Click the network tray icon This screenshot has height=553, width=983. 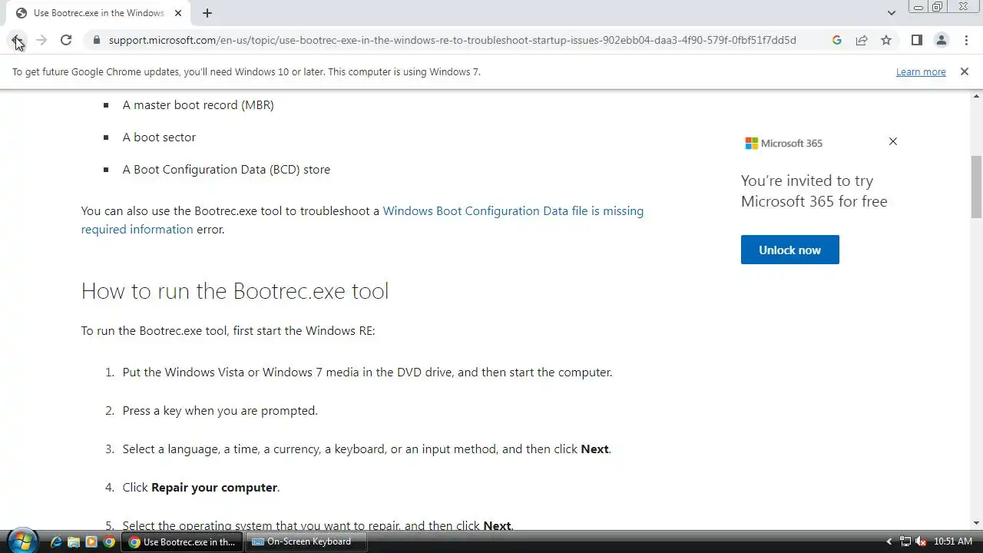point(905,541)
